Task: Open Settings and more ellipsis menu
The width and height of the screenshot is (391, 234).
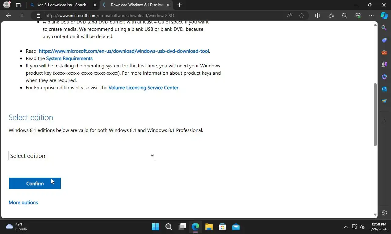Action: tap(371, 16)
